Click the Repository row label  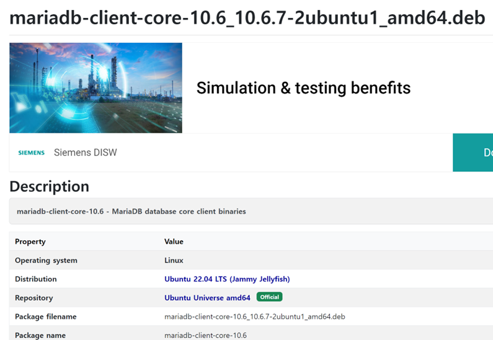[34, 298]
